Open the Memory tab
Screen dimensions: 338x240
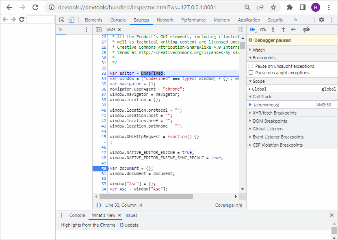222,20
